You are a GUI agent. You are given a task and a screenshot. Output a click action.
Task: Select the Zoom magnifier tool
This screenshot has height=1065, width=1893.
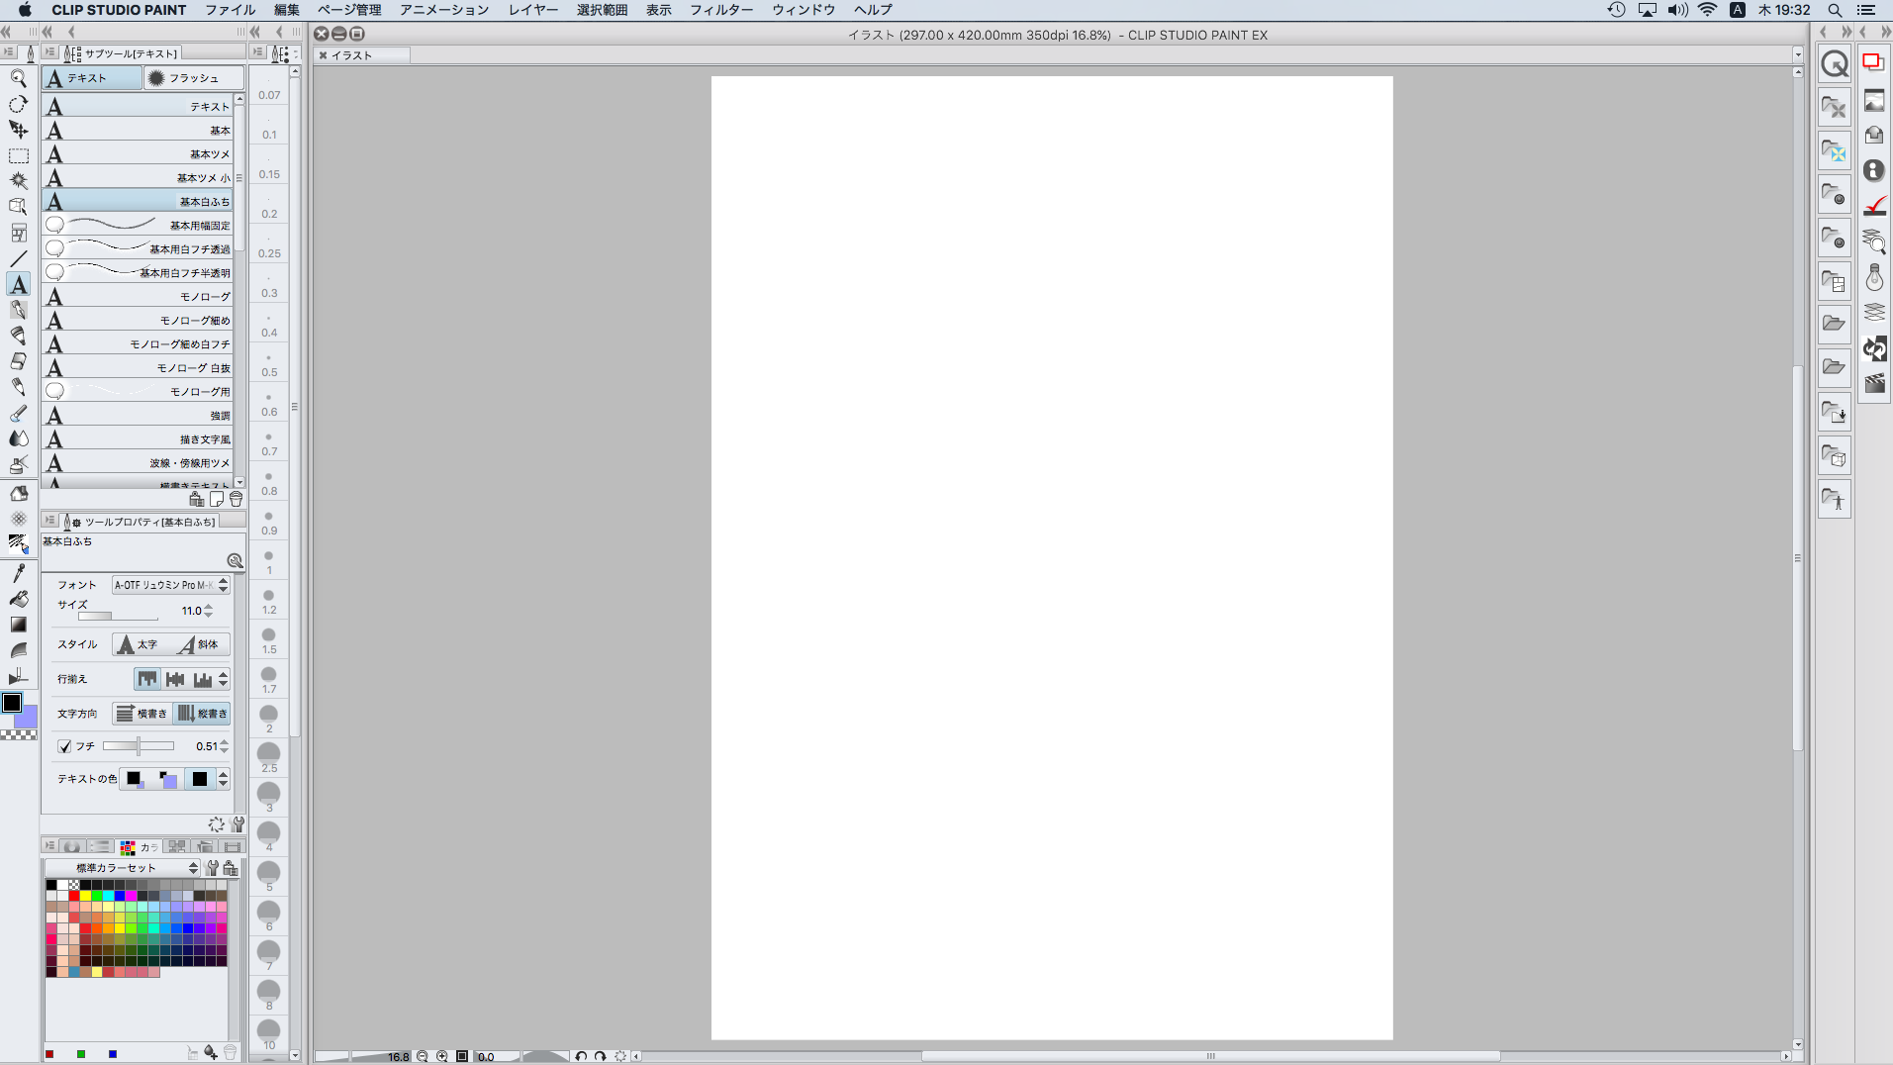(x=18, y=78)
